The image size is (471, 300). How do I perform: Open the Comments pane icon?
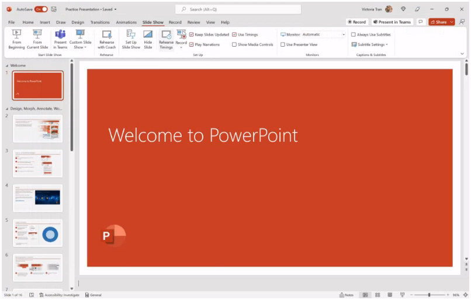pos(421,22)
